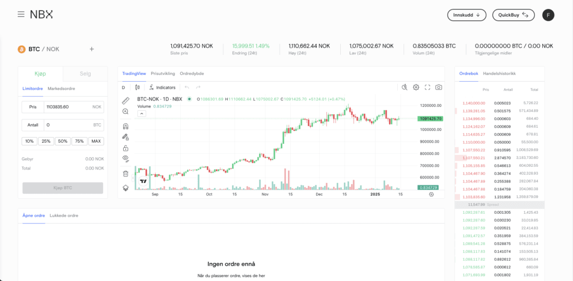573x281 pixels.
Task: Collapse the Volume indicator legend arrow
Action: coord(142,114)
